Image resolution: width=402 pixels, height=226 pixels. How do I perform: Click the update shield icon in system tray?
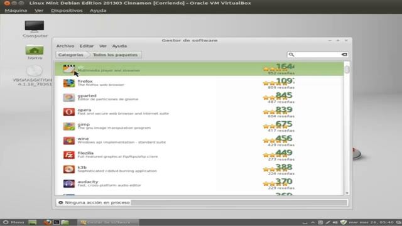[344, 222]
